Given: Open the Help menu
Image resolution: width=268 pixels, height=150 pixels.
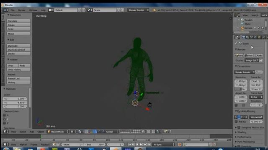Looking at the screenshot, I should pyautogui.click(x=43, y=10).
